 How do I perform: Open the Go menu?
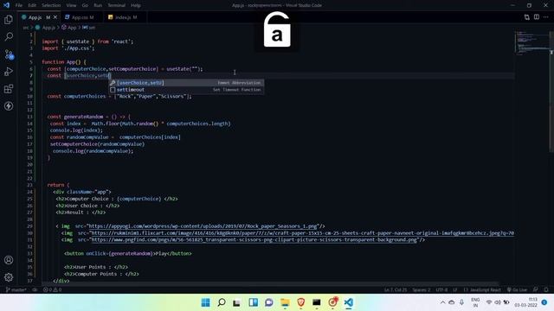coord(85,5)
